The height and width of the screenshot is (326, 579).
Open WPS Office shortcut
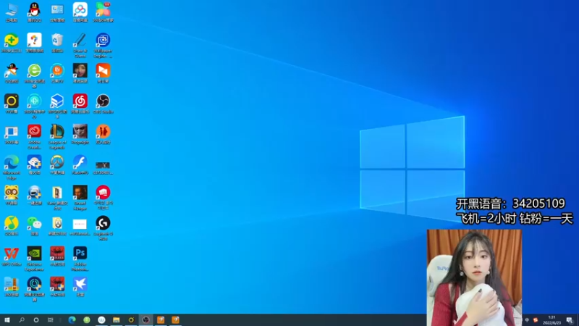click(12, 256)
